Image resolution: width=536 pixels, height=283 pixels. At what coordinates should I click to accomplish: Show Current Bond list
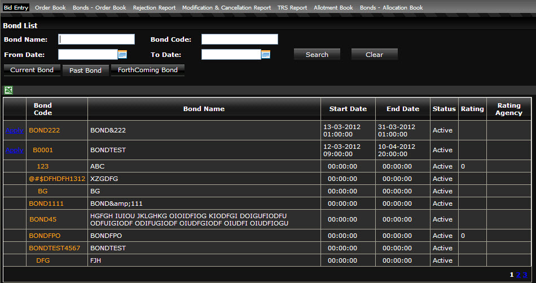(32, 70)
